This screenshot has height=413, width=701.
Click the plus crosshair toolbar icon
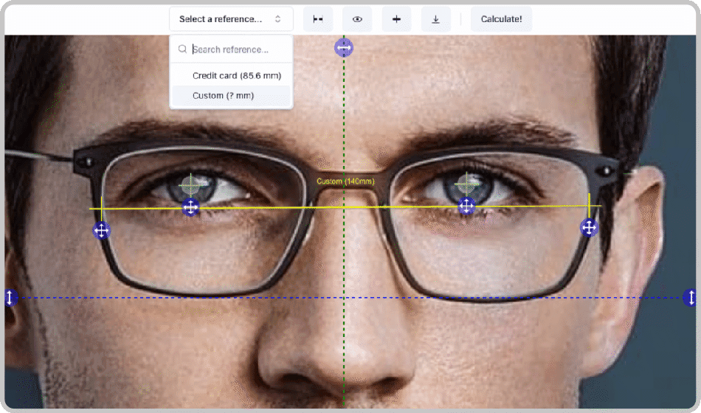(x=396, y=19)
